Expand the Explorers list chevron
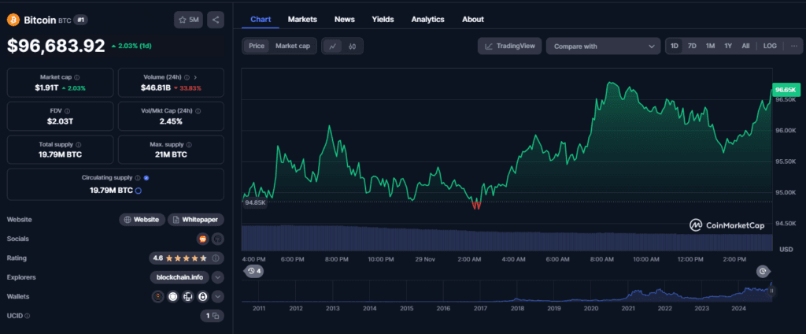This screenshot has width=806, height=334. (x=218, y=277)
